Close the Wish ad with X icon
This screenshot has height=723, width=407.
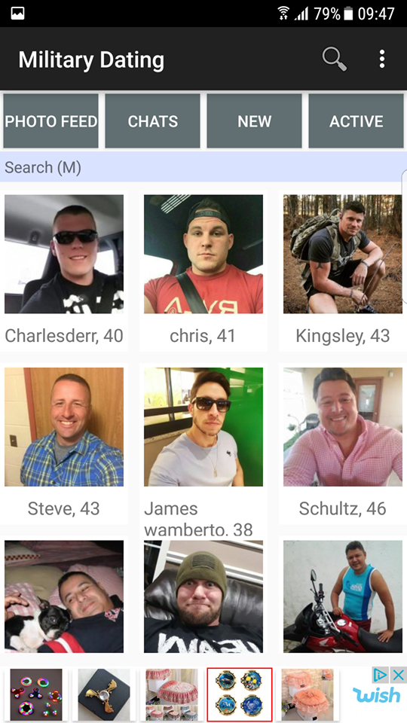[398, 676]
